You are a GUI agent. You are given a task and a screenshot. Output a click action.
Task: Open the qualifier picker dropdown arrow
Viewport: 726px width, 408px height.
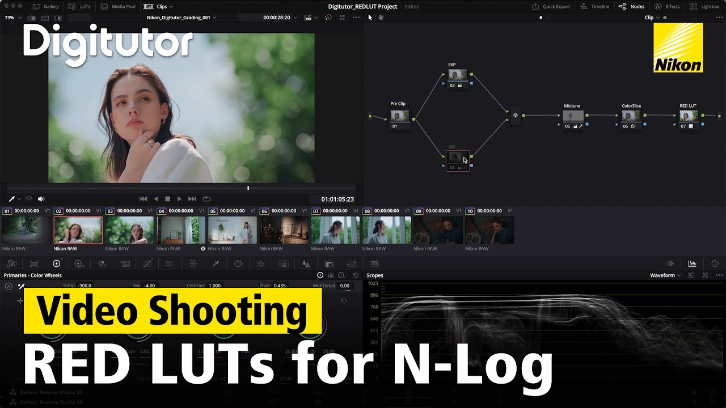19,199
